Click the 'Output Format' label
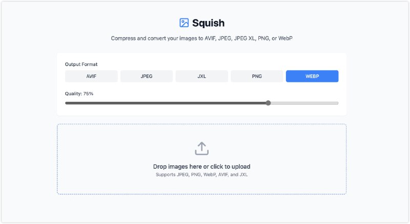 coord(81,64)
